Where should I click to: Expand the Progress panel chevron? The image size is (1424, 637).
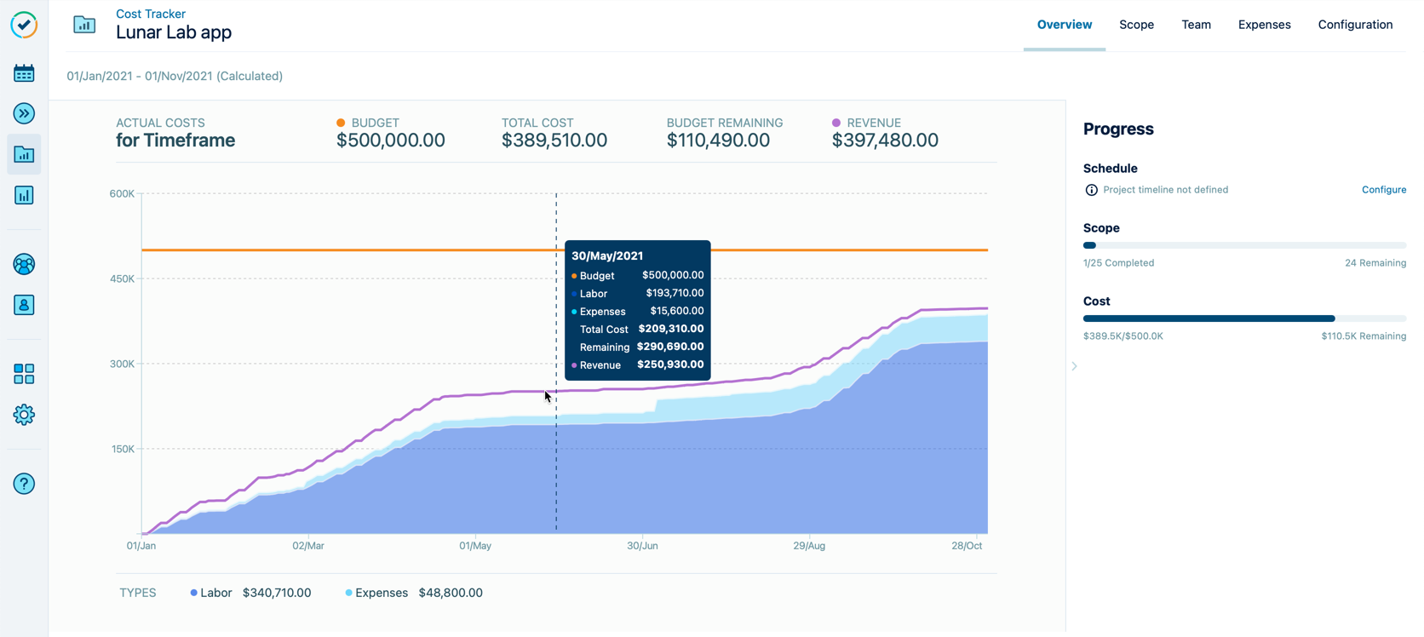pyautogui.click(x=1074, y=366)
